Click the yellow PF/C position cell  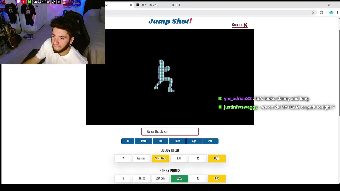click(217, 179)
